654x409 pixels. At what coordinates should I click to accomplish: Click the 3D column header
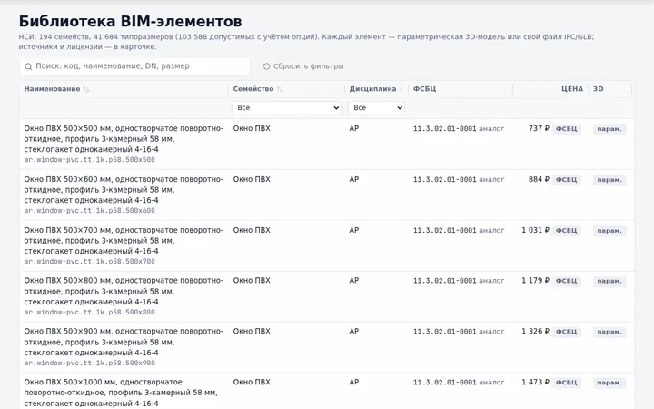(x=598, y=89)
